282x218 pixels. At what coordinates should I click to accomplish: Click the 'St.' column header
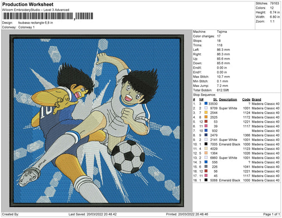click(215, 100)
